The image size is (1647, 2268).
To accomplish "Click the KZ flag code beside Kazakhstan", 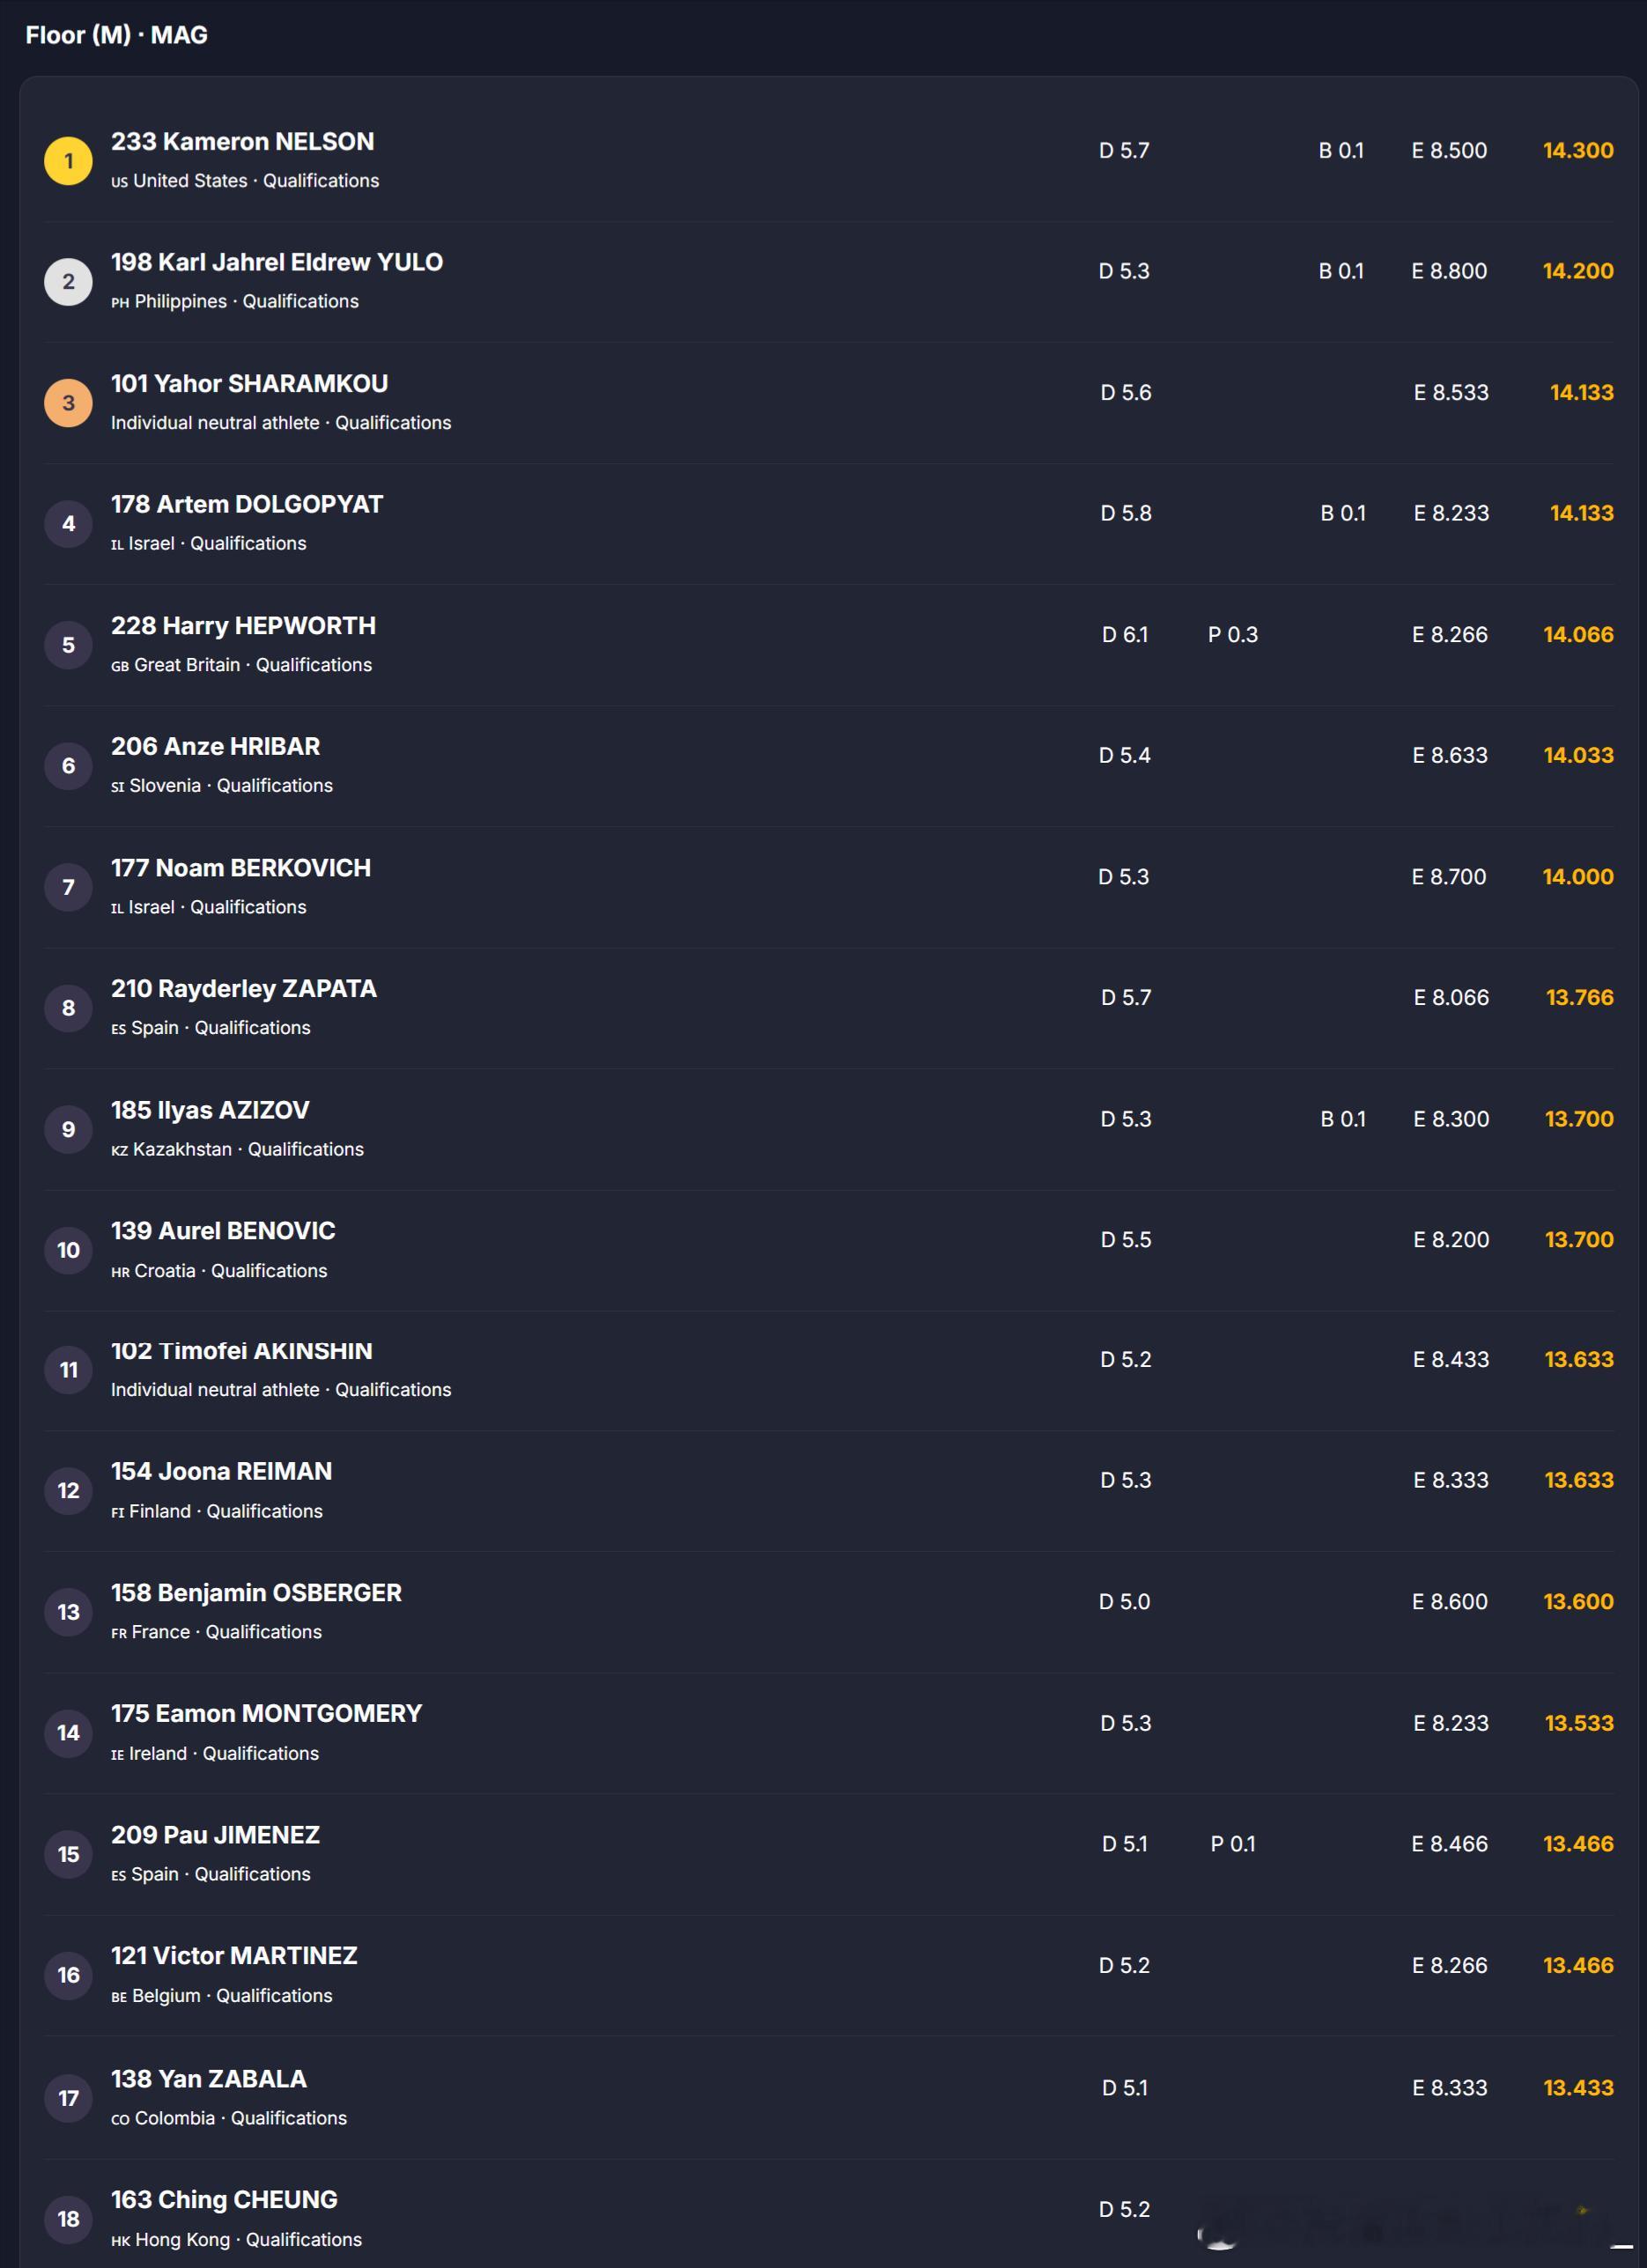I will pos(119,1151).
